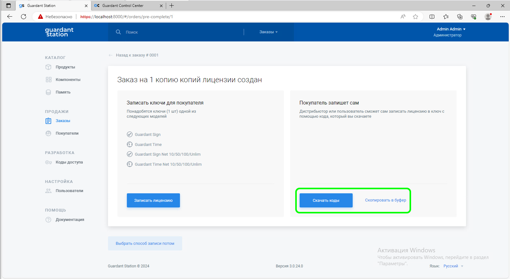Click the Guardant Sign Net icon
Image resolution: width=510 pixels, height=279 pixels.
(130, 154)
